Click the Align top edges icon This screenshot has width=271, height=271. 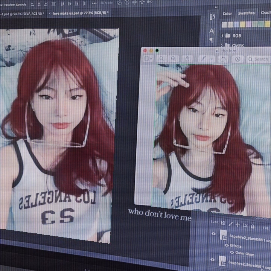[62, 4]
